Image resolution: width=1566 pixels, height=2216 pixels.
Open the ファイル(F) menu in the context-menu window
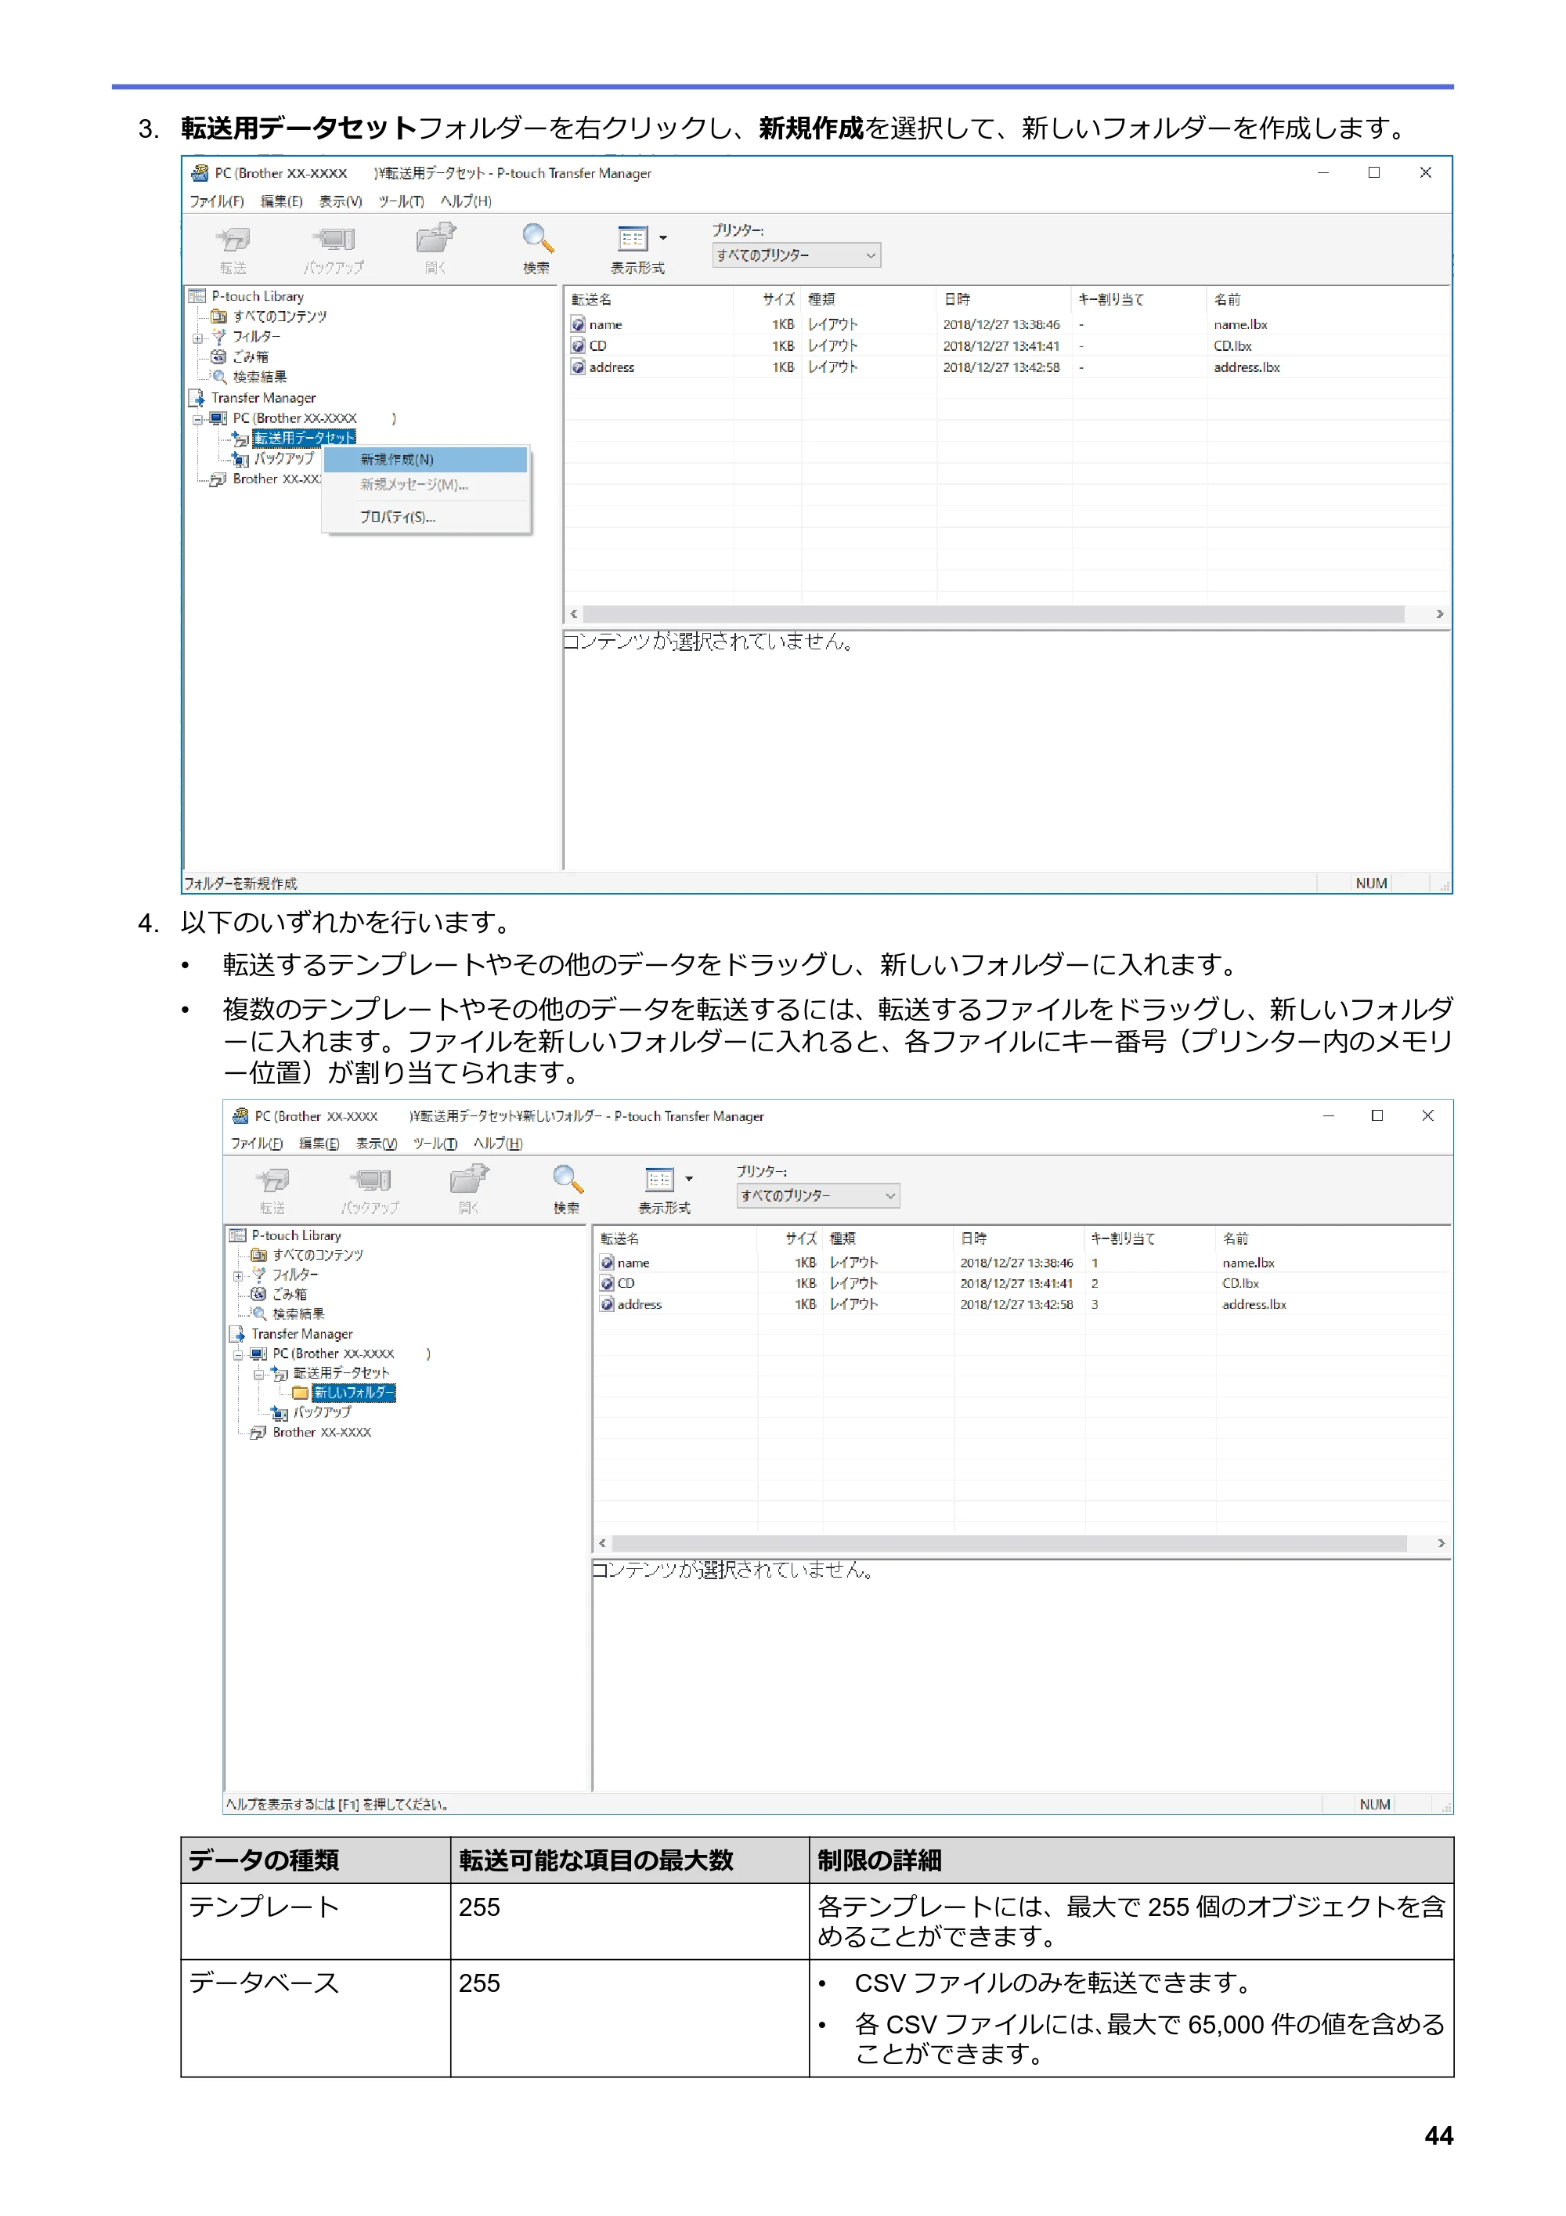pyautogui.click(x=216, y=201)
